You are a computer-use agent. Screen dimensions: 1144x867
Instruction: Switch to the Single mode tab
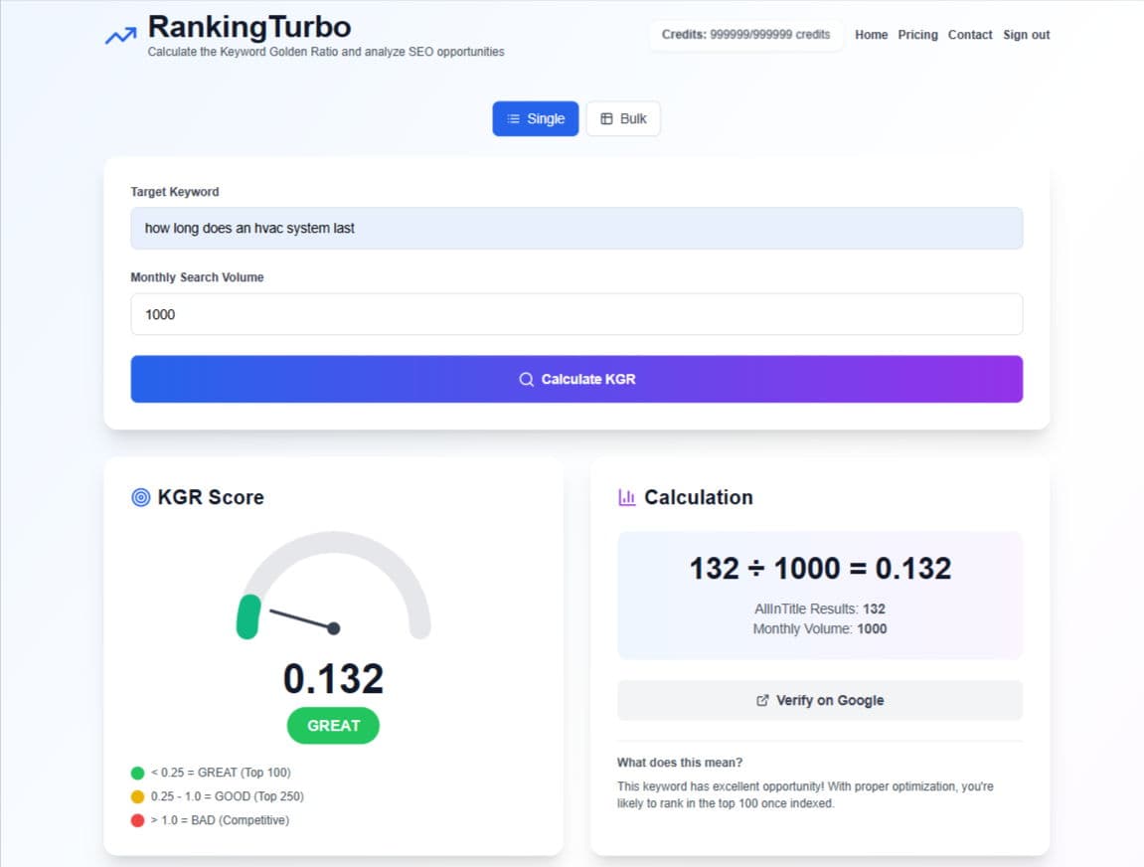coord(536,118)
